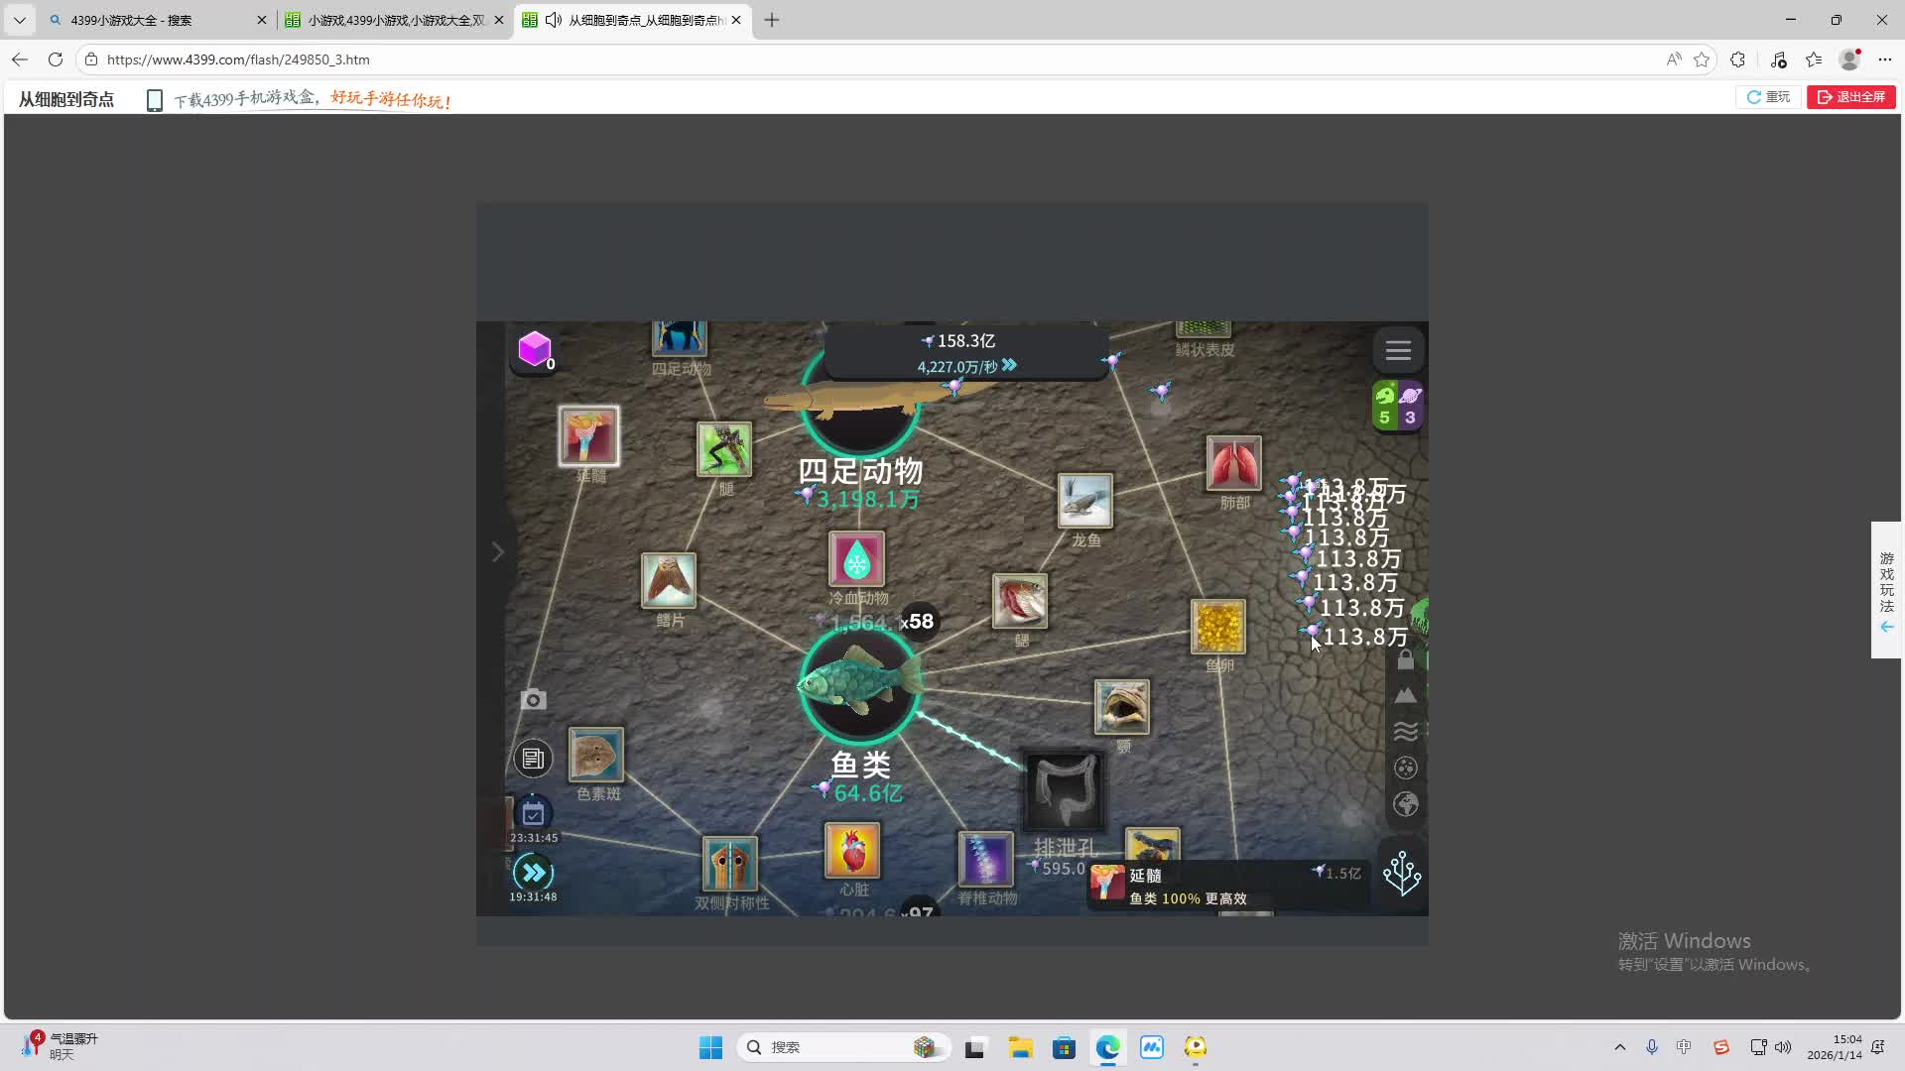Open the tree branch icon at bottom right
Image resolution: width=1905 pixels, height=1071 pixels.
tap(1402, 874)
